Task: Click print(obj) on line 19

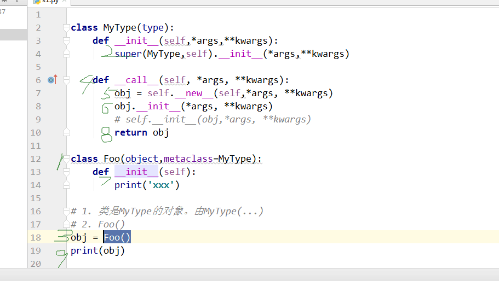Action: pos(97,250)
